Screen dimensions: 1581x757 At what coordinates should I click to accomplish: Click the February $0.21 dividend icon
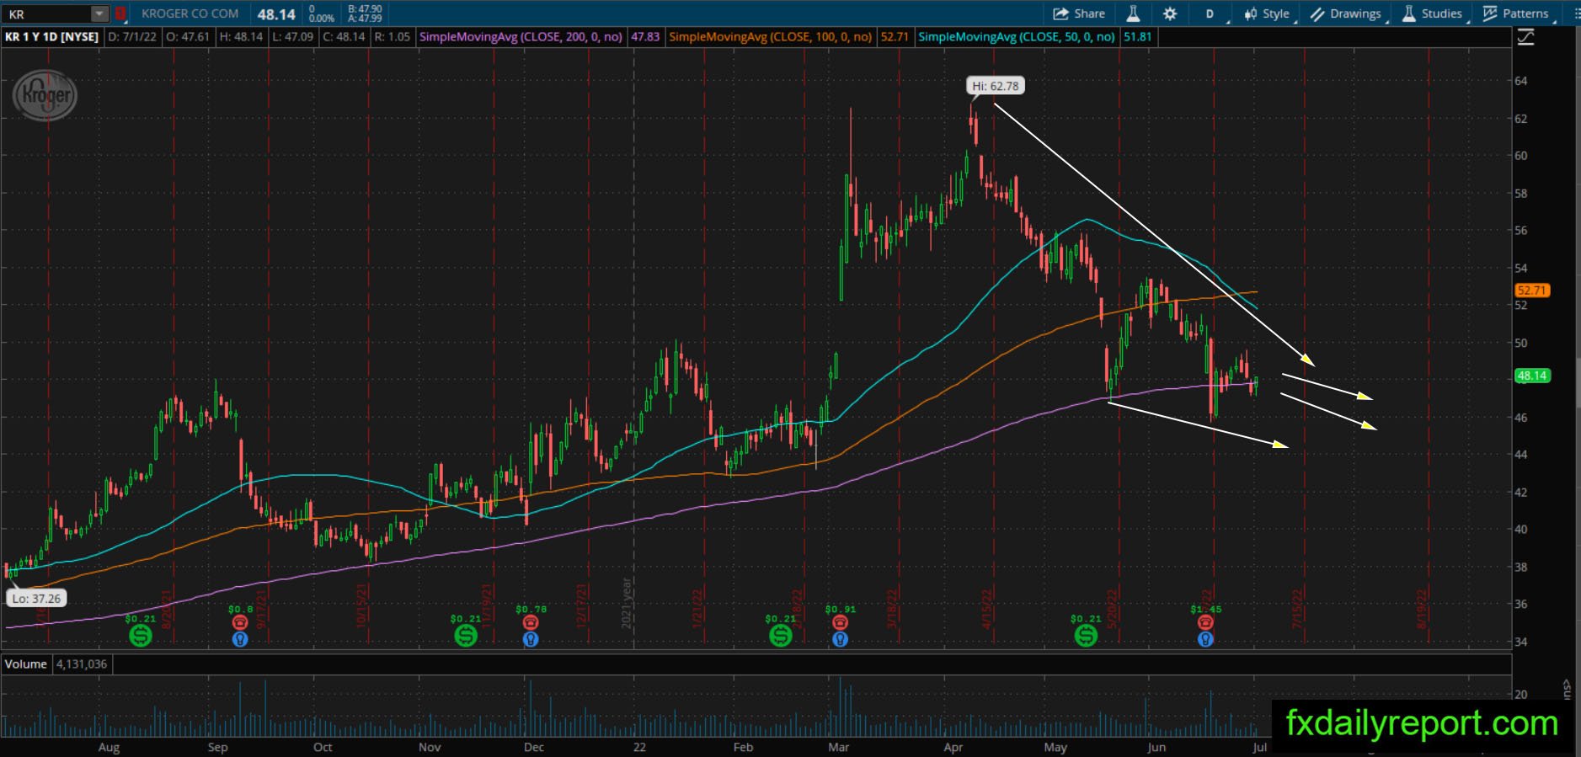(781, 636)
